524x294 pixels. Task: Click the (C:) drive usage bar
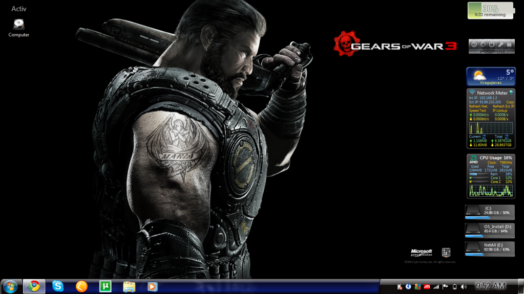pos(490,218)
